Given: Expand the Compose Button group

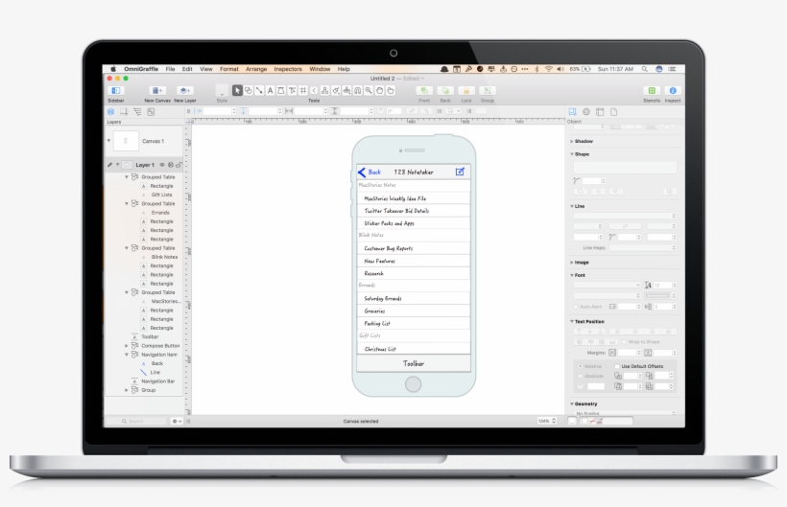Looking at the screenshot, I should coord(127,346).
